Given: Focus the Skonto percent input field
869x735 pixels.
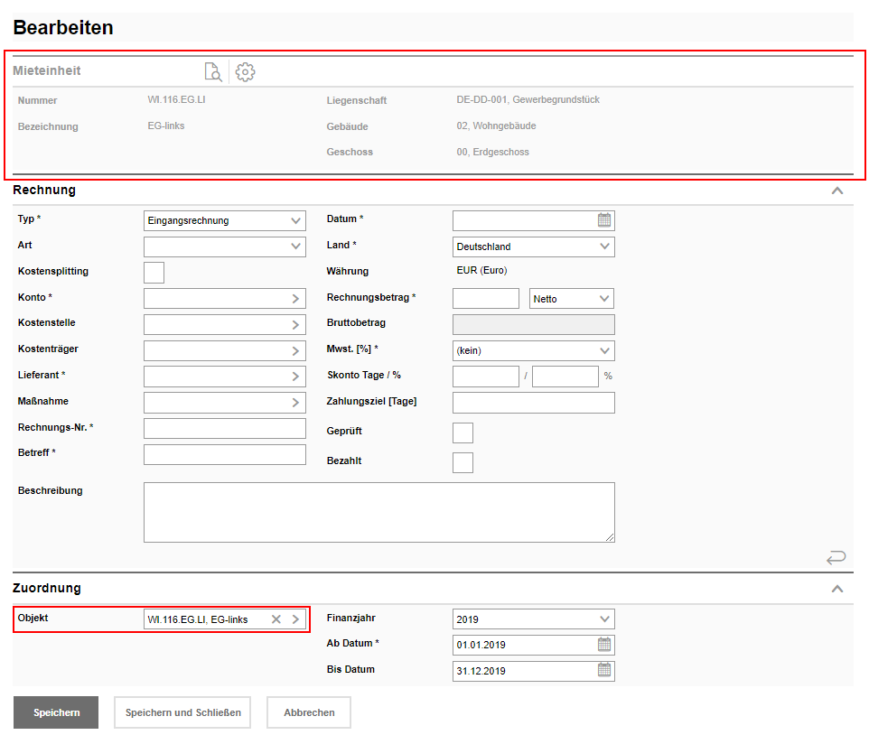Looking at the screenshot, I should pyautogui.click(x=565, y=377).
